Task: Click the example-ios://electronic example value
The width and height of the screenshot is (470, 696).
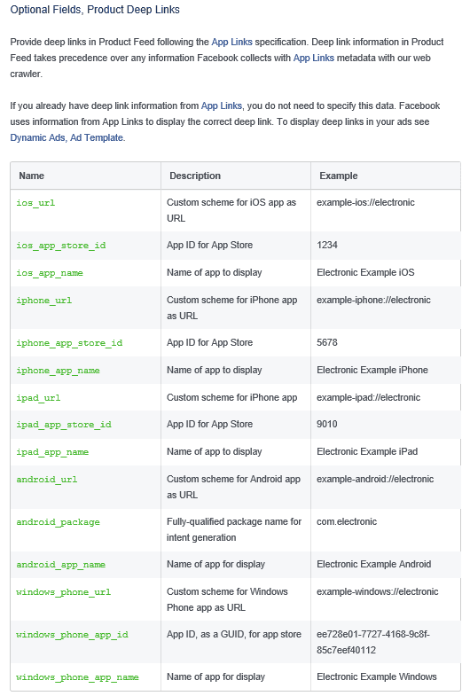Action: (365, 202)
